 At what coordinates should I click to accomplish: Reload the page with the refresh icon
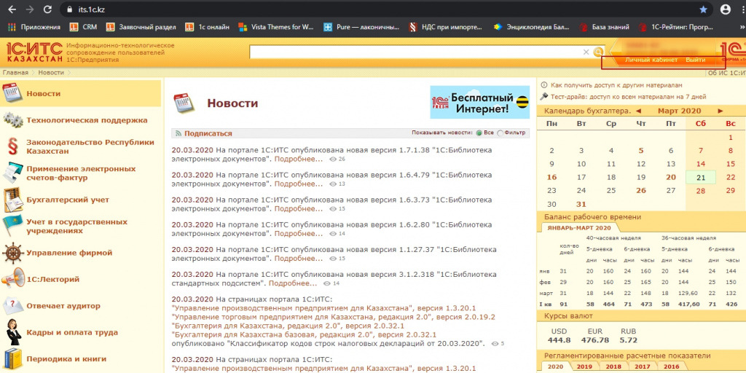(x=47, y=9)
